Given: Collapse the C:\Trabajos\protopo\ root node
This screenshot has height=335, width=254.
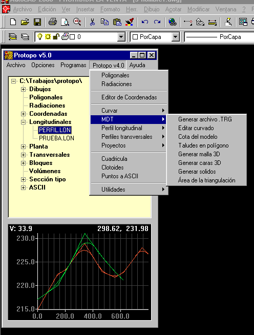Looking at the screenshot, I should pyautogui.click(x=14, y=81).
